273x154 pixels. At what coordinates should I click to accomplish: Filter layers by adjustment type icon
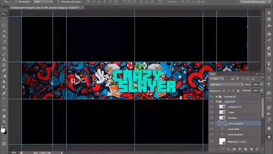(x=238, y=79)
